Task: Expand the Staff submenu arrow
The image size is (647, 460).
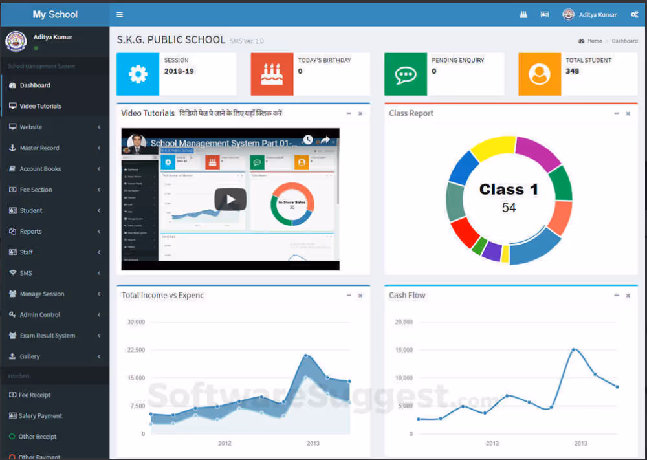Action: tap(99, 252)
